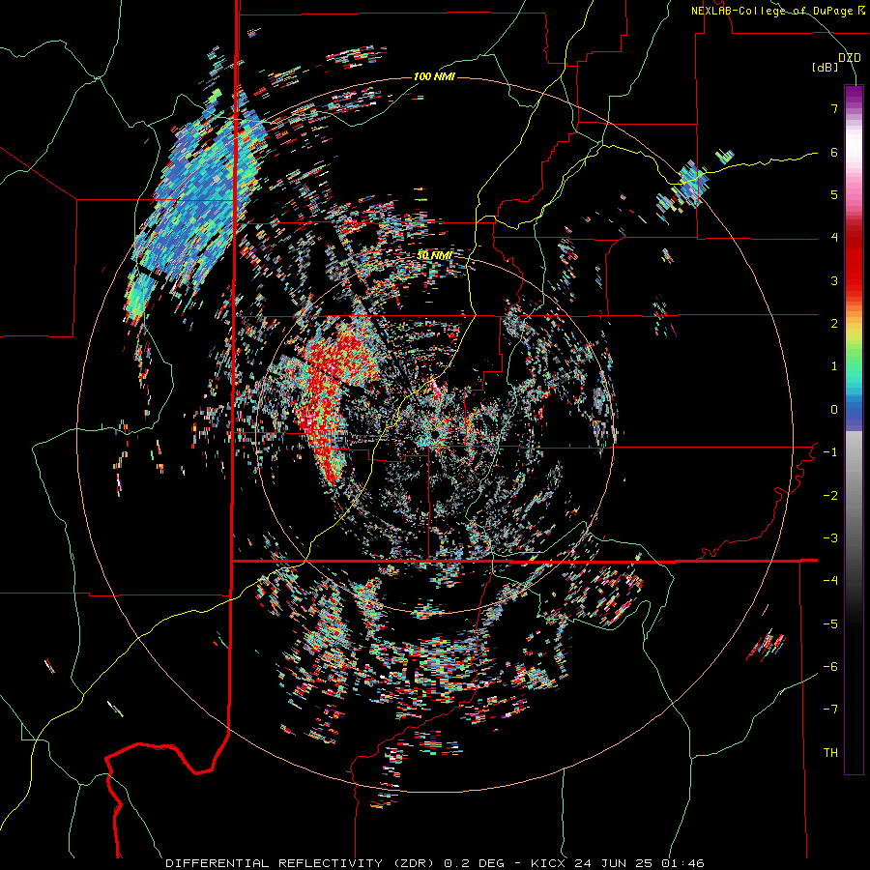The height and width of the screenshot is (870, 870).
Task: Click the DIFFERENTIAL REFLECTIVITY (ZDR) title text
Action: tap(303, 863)
